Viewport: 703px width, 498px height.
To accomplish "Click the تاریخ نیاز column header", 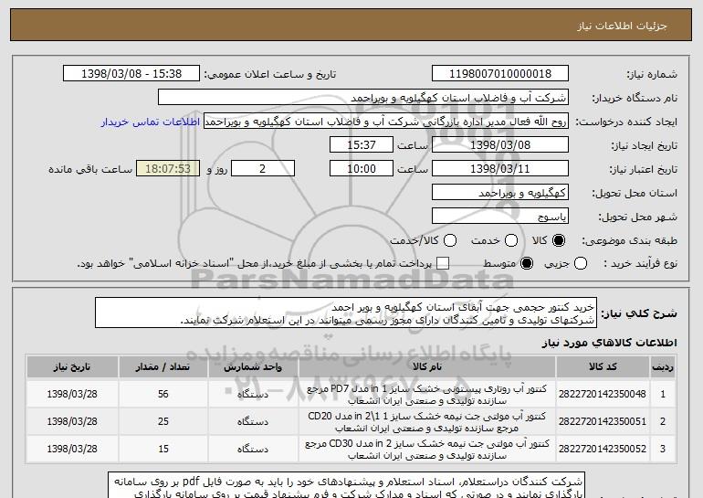I will [x=72, y=367].
